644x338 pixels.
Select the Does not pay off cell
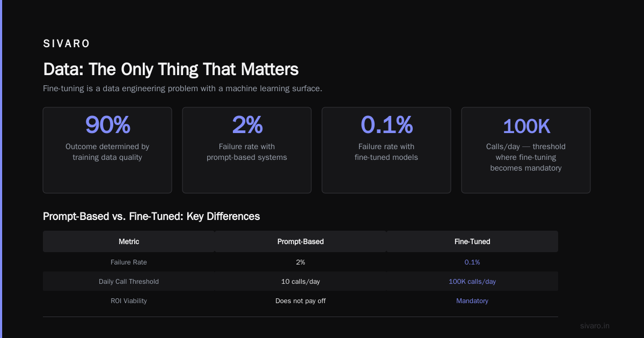[x=301, y=301]
